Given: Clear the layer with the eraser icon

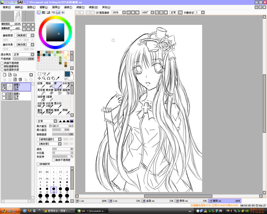Looking at the screenshot, I should [15, 79].
